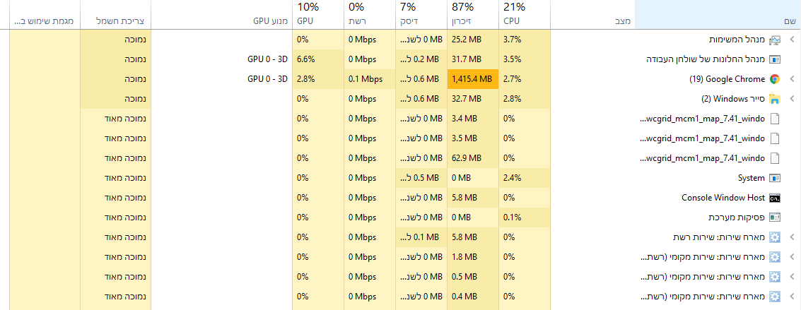Sort processes by the CPU column

click(x=524, y=15)
